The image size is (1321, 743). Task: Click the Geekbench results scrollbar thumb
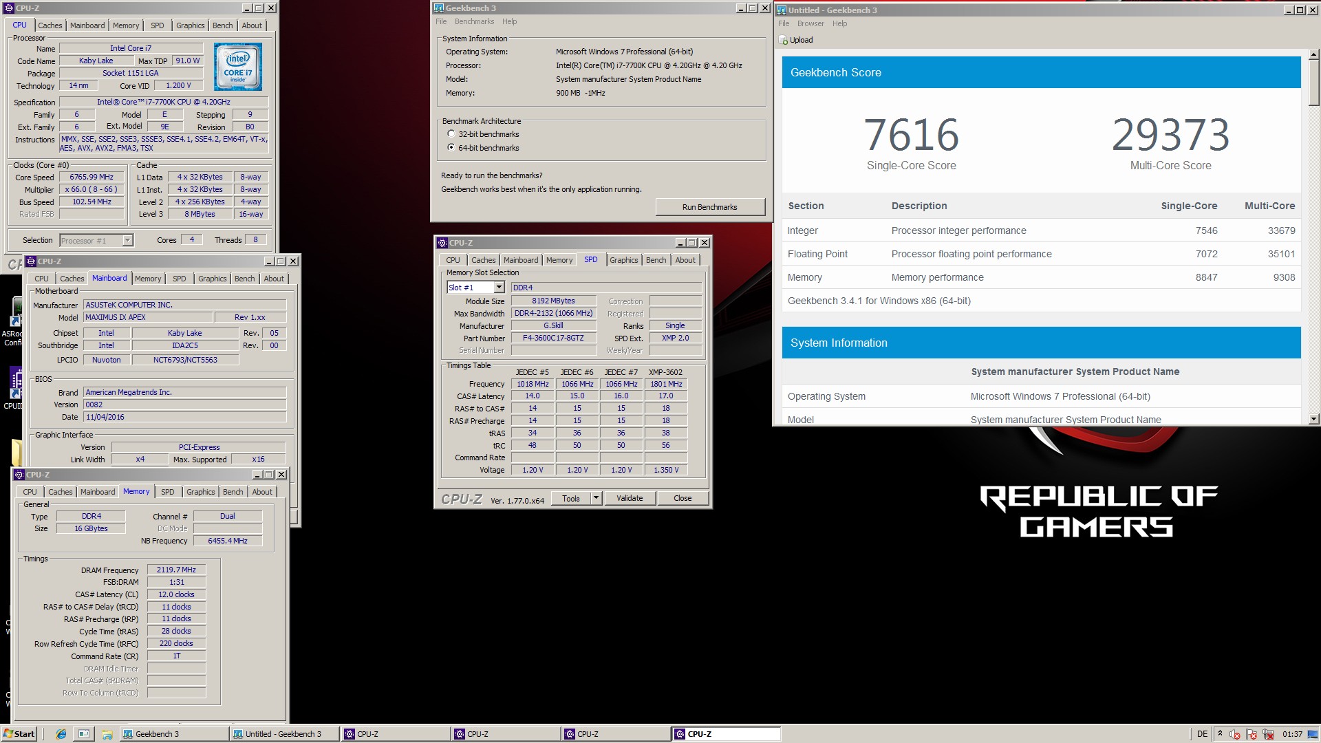point(1314,83)
